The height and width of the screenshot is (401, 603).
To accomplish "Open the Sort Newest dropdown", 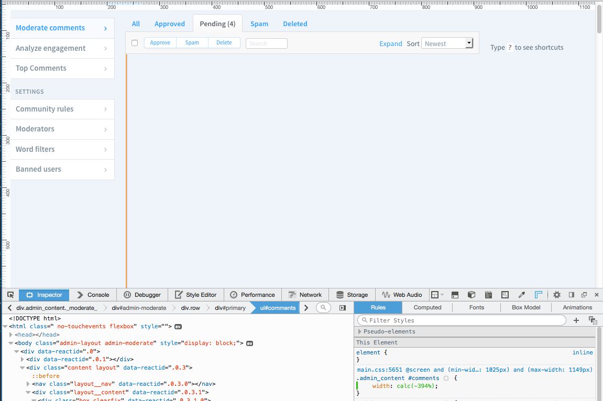I will coord(448,43).
